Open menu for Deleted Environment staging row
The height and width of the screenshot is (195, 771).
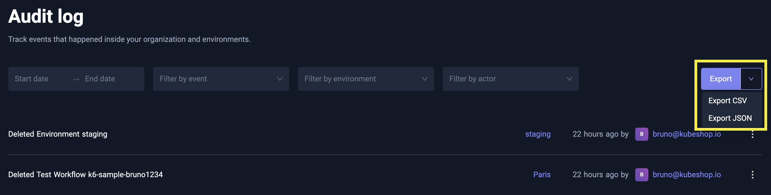click(x=752, y=134)
